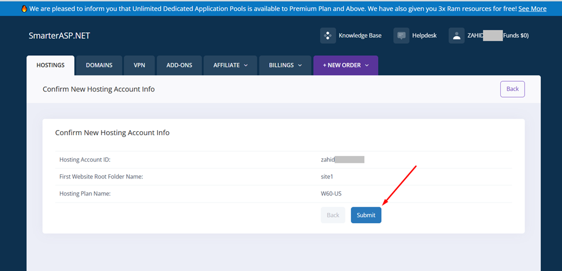Click the greyed Back button beside Submit
The image size is (562, 271).
333,215
